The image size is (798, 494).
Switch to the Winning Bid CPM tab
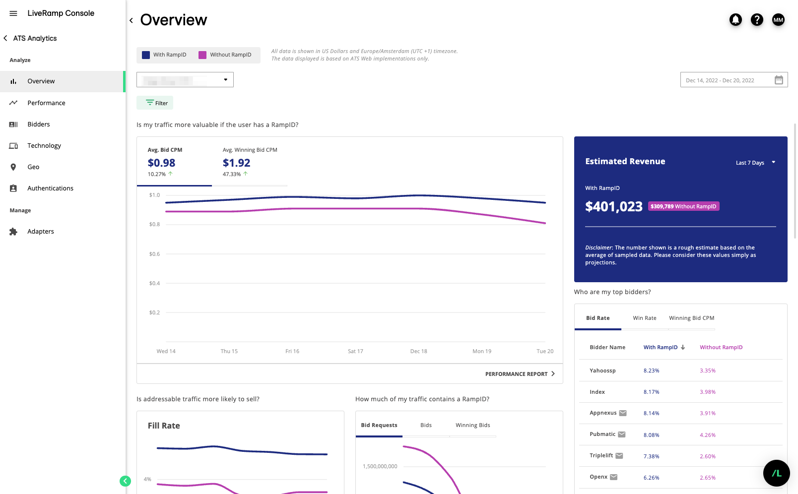692,318
